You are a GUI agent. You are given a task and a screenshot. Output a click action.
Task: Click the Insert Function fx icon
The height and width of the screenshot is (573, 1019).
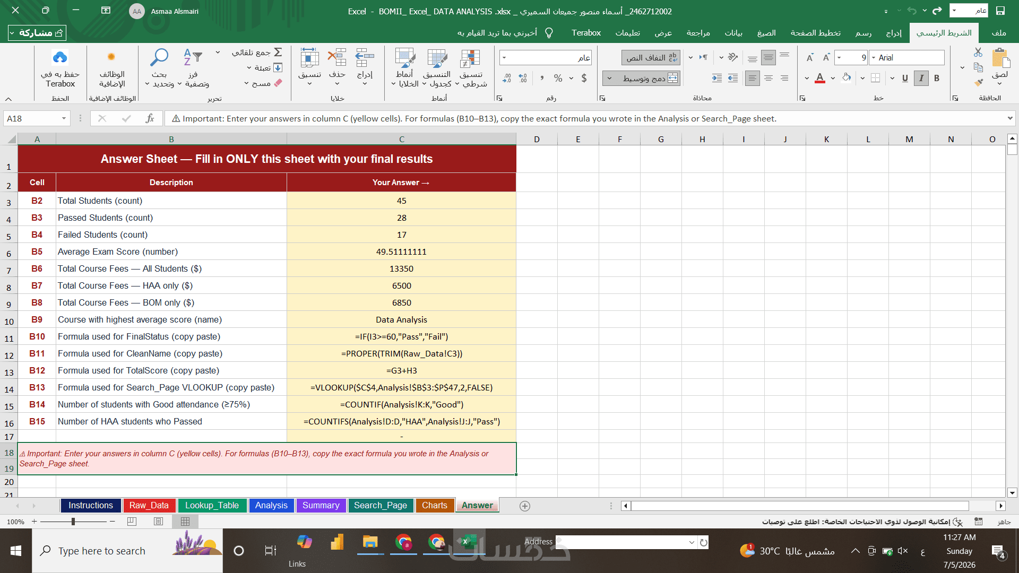[150, 118]
